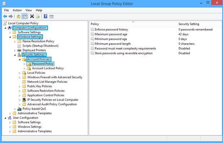Select the Windows Settings highlighted tree item
This screenshot has height=143, width=223.
30,37
